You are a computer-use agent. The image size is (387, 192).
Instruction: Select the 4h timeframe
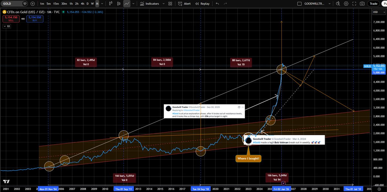tap(82, 4)
